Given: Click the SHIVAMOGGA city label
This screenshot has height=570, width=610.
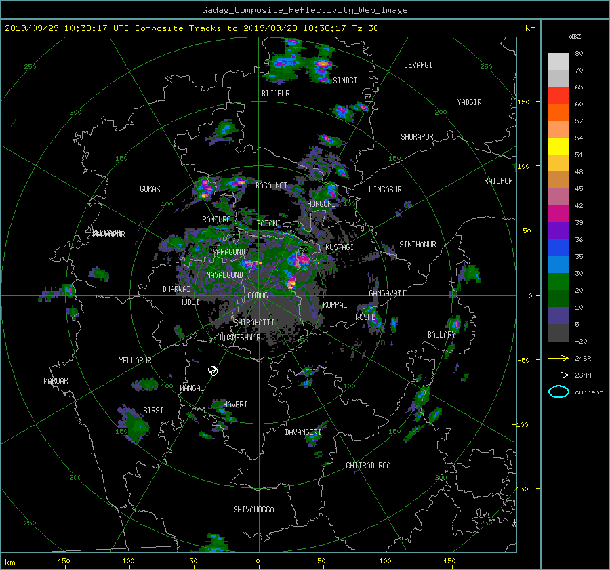Looking at the screenshot, I should click(253, 510).
